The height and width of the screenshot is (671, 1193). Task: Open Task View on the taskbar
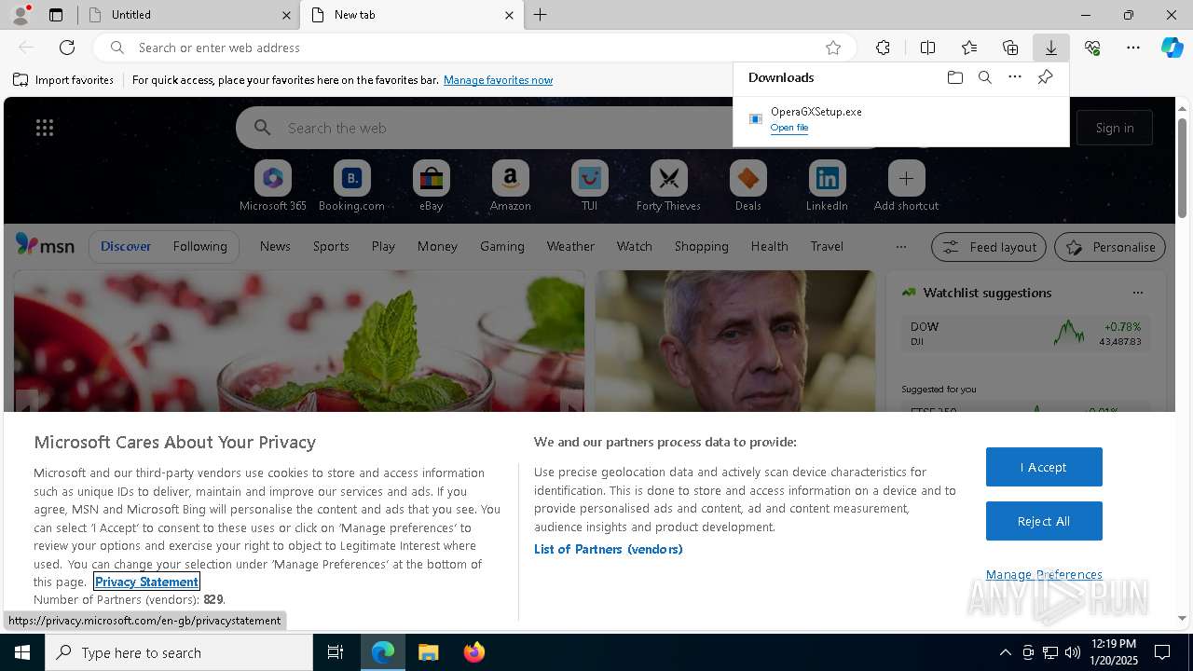[x=336, y=652]
